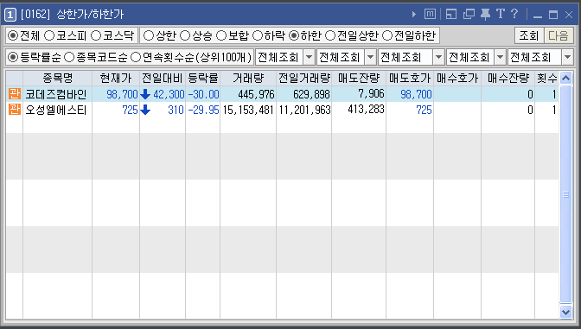Click the 종목명 column header
581x329 pixels.
tap(57, 78)
